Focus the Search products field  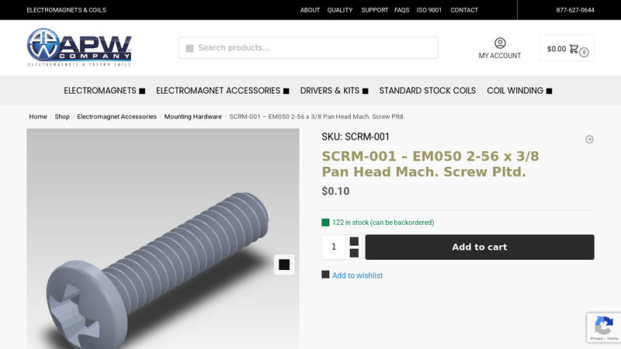tap(308, 48)
